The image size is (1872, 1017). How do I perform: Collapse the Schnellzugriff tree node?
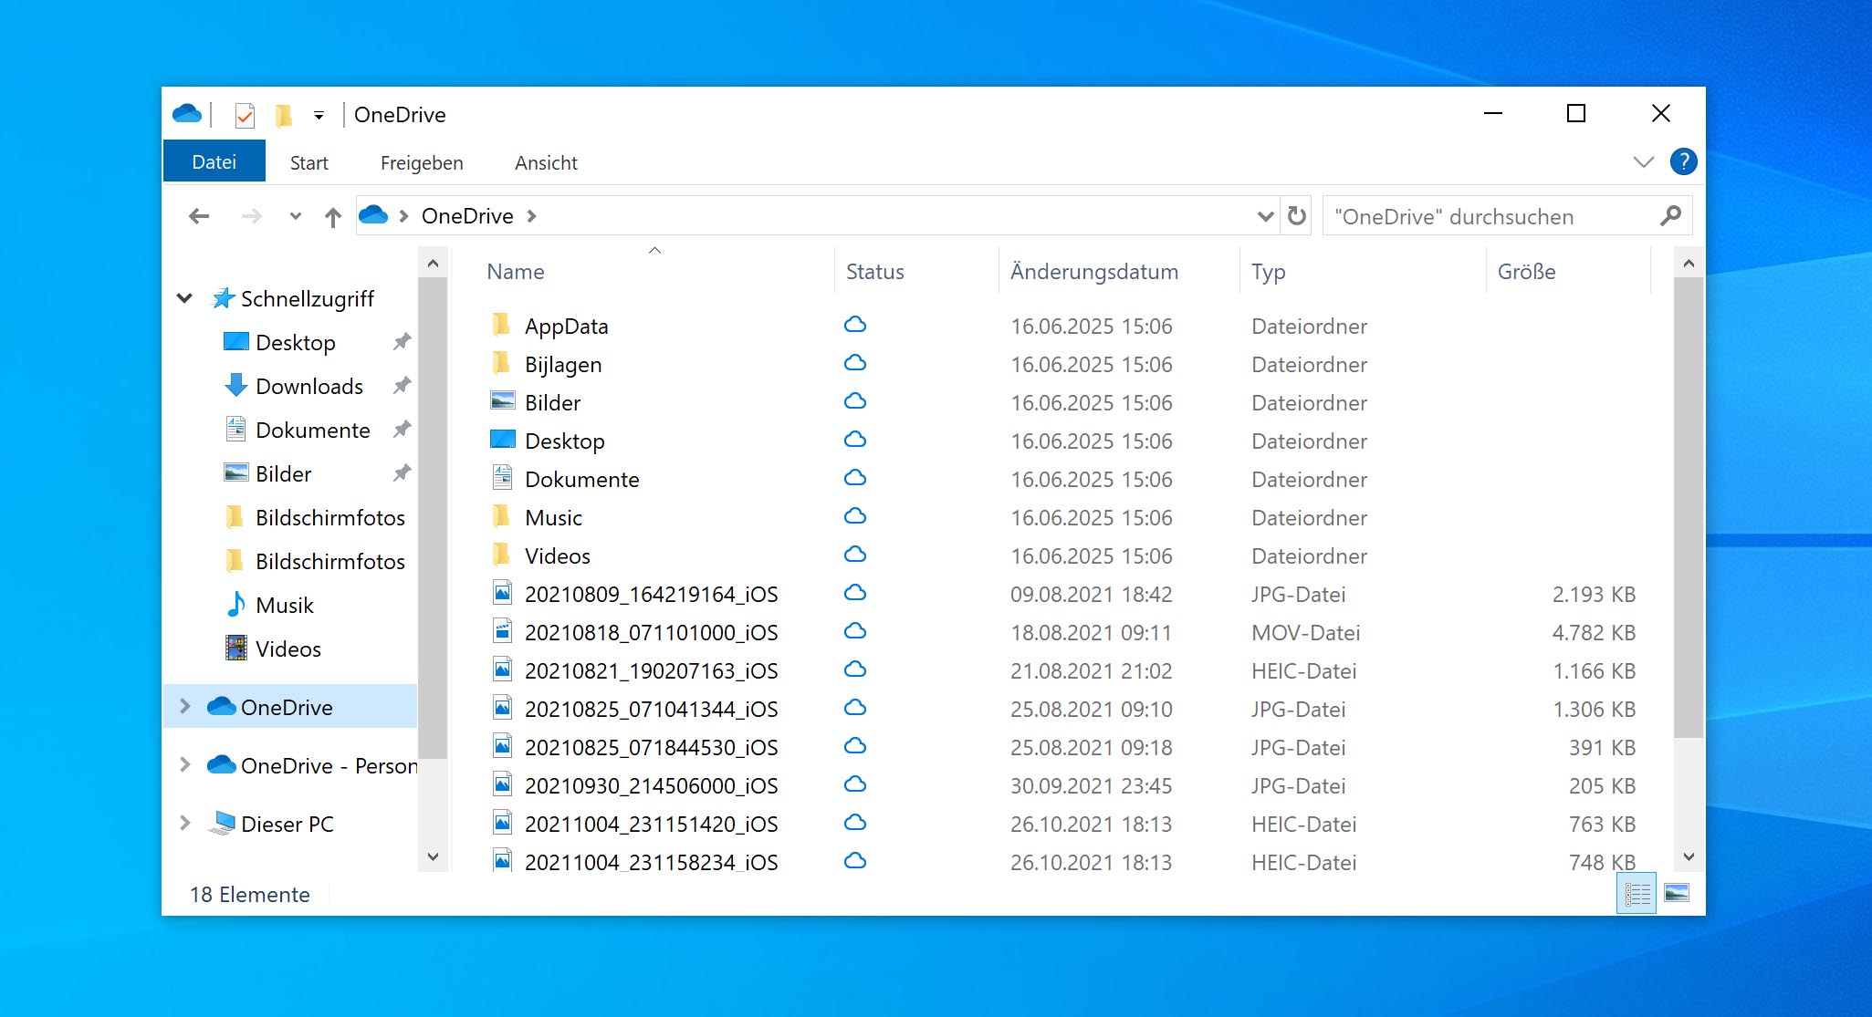pos(184,298)
